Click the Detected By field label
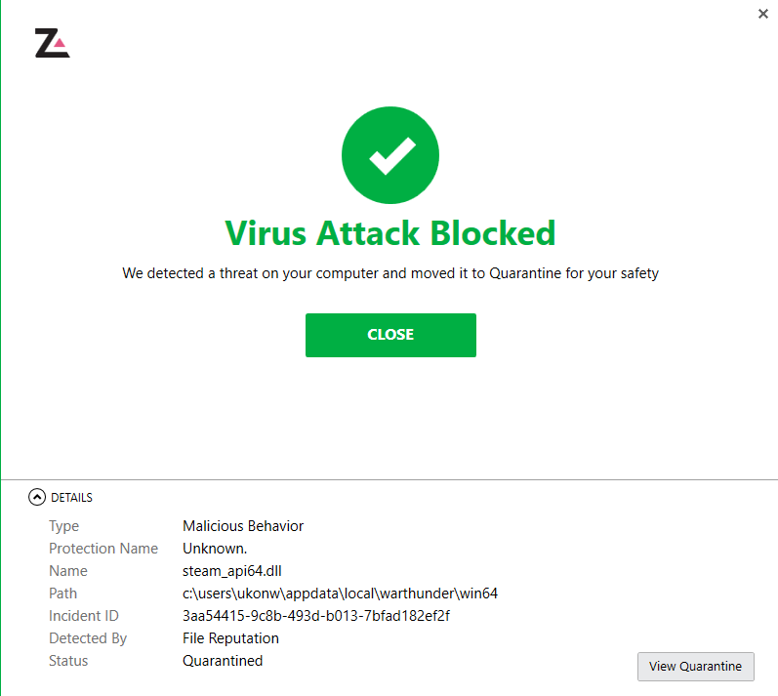Image resolution: width=778 pixels, height=696 pixels. [x=88, y=638]
